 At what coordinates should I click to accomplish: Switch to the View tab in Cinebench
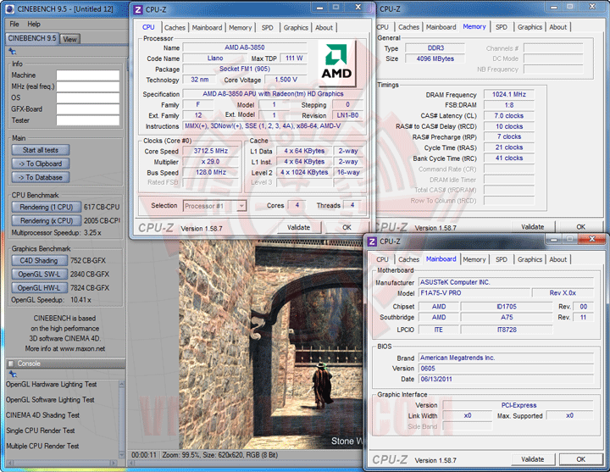coord(69,39)
